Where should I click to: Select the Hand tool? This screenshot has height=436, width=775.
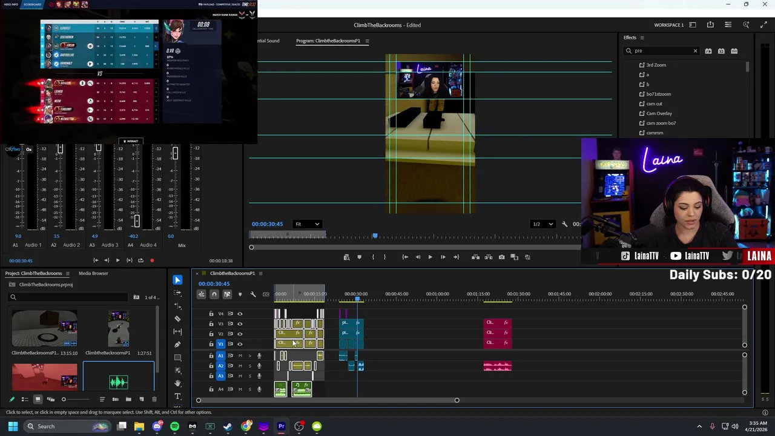(x=177, y=383)
